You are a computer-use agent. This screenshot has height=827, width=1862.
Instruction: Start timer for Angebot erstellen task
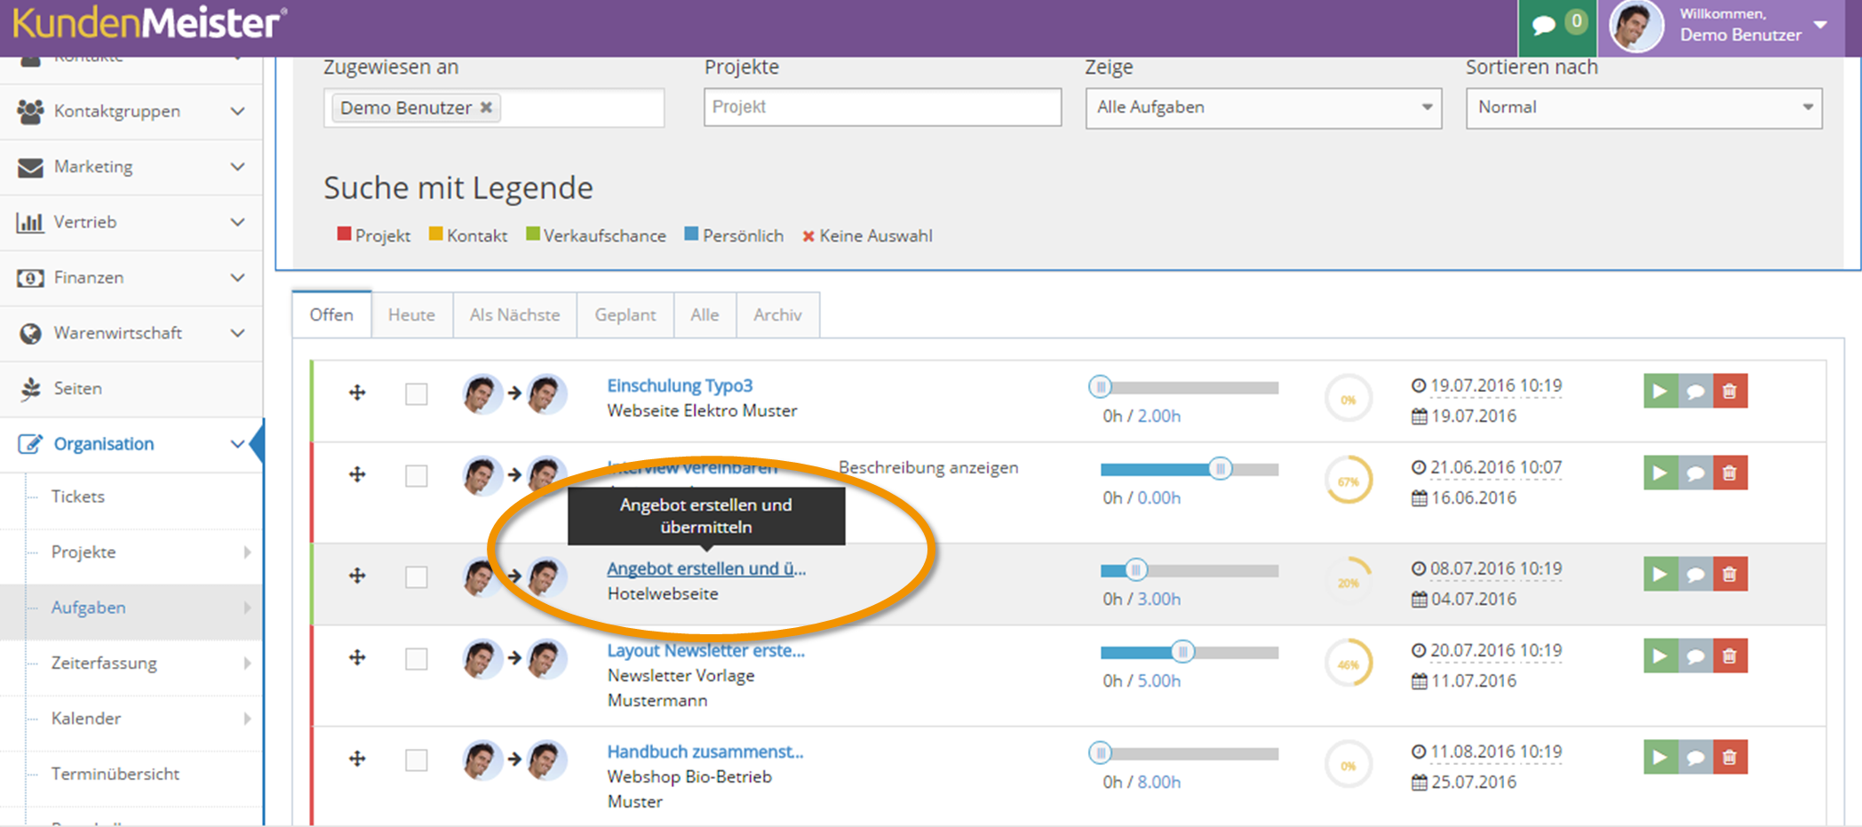tap(1660, 574)
